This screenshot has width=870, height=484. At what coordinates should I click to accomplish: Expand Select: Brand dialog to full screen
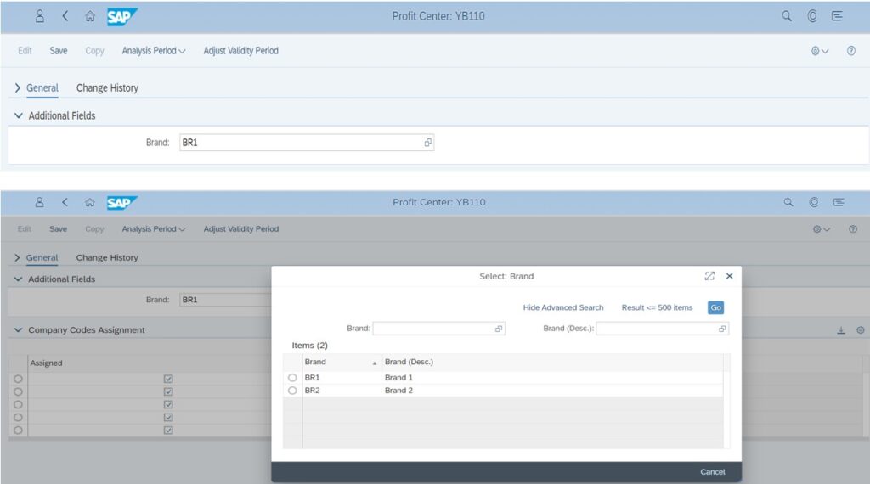[x=709, y=276]
